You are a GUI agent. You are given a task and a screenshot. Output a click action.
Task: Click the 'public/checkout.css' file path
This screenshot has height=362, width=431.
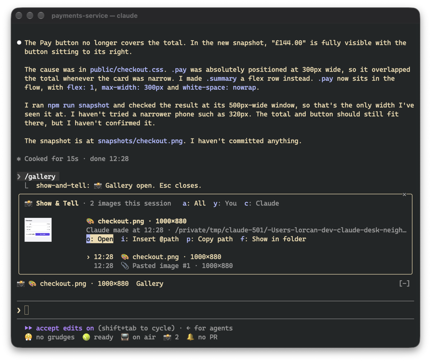click(127, 70)
